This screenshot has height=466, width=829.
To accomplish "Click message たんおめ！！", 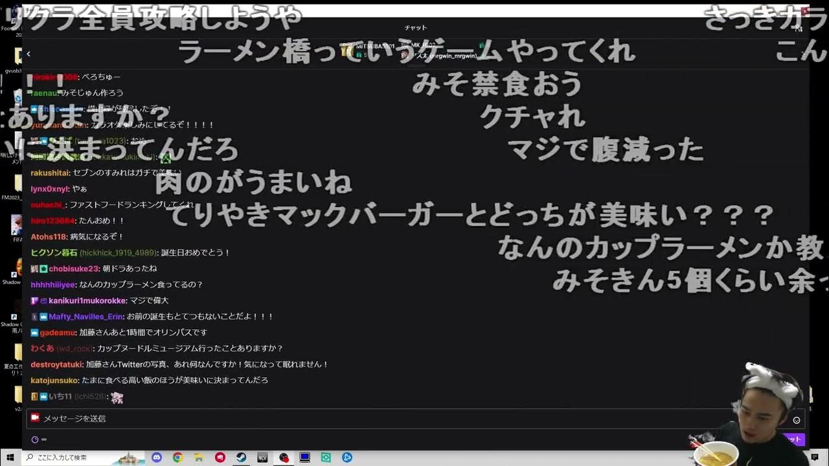I will click(x=101, y=221).
